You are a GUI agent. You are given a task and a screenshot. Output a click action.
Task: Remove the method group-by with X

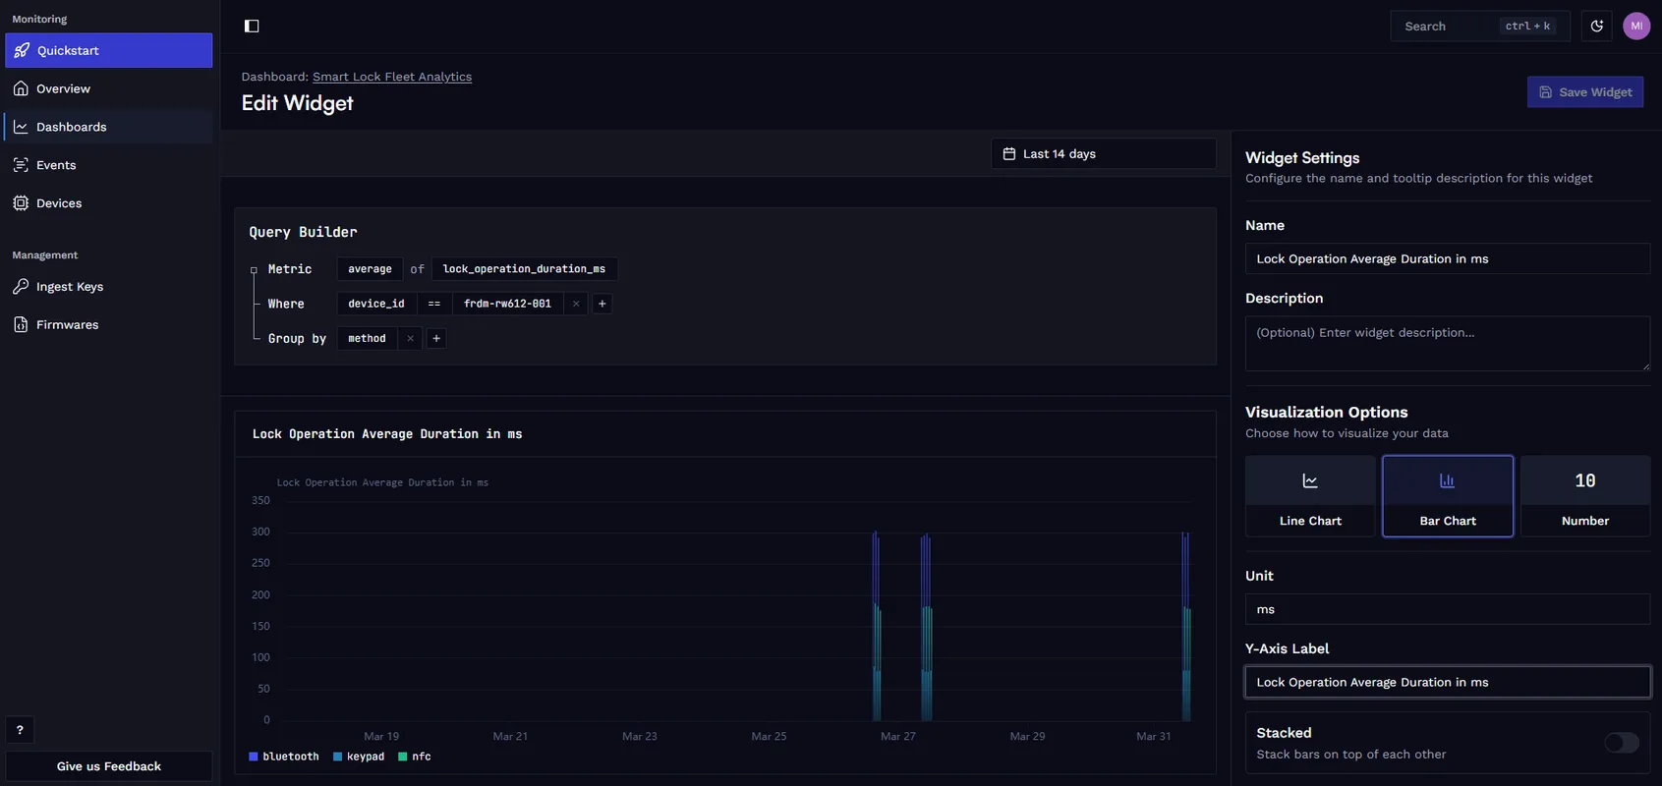coord(410,338)
